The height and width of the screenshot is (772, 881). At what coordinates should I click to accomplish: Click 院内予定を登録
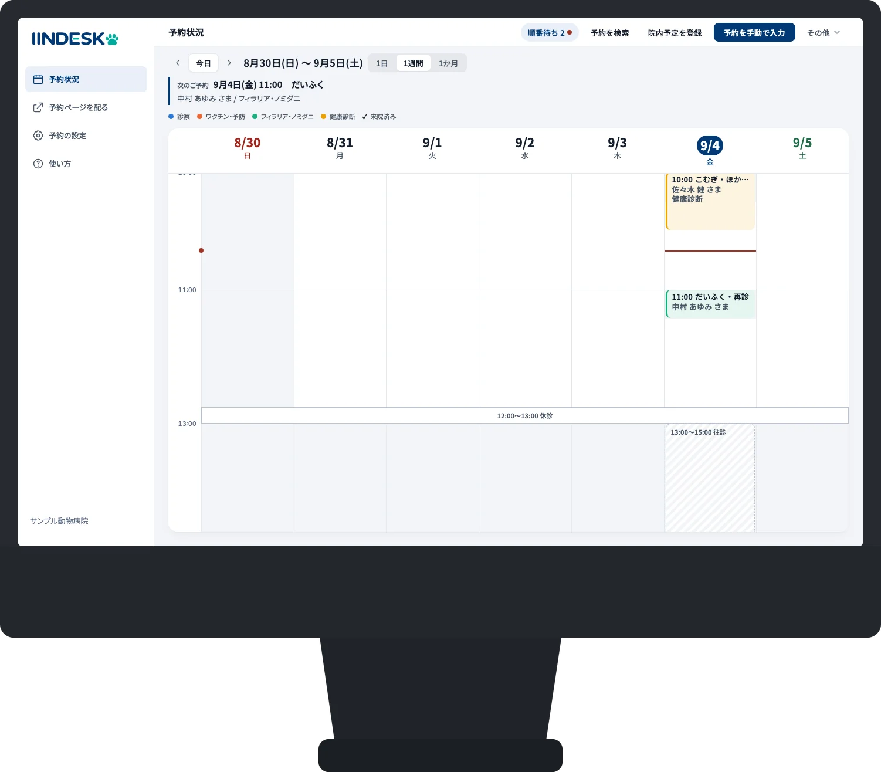(x=675, y=33)
